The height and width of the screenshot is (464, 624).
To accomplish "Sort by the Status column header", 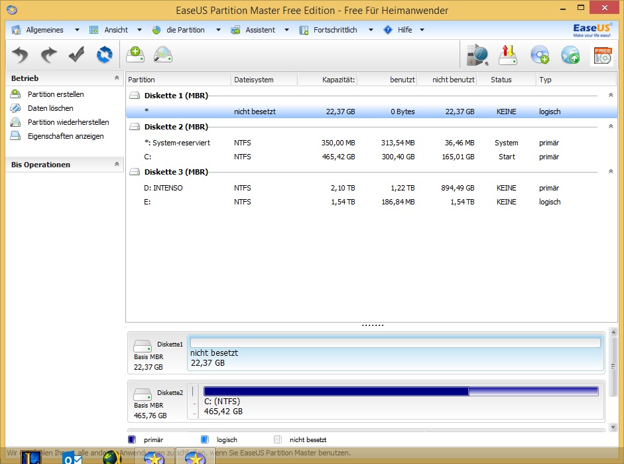I will [x=507, y=80].
